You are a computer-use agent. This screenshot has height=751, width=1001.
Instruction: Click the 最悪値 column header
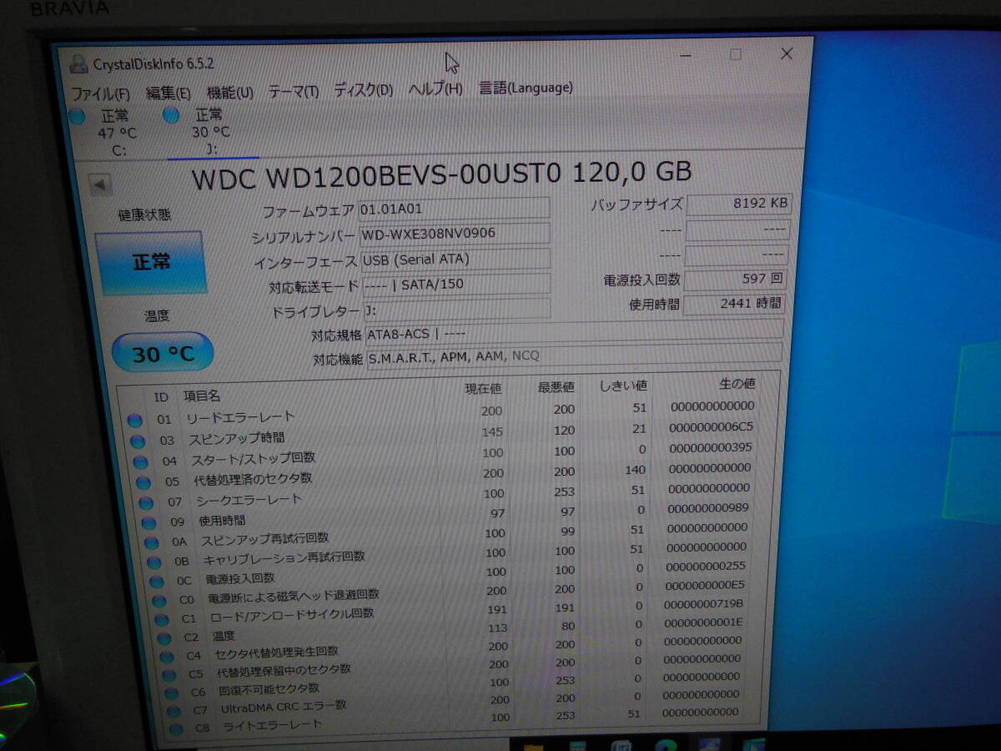tap(556, 387)
